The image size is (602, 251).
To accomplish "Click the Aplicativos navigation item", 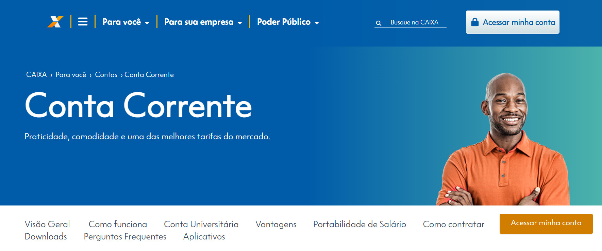I will [x=204, y=236].
